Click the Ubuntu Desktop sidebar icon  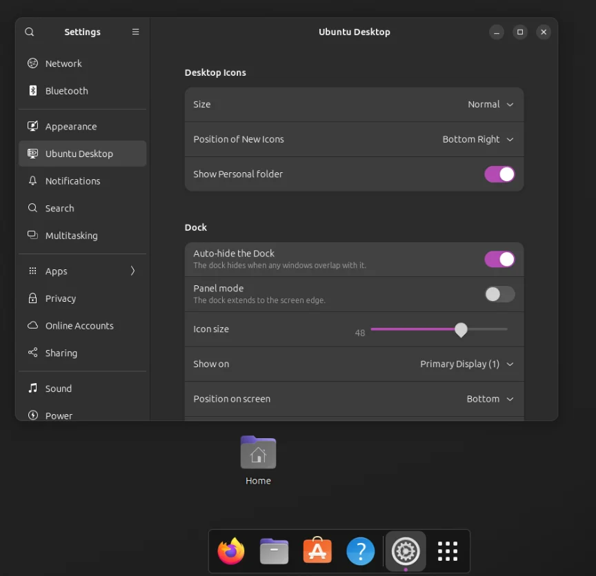pos(32,154)
